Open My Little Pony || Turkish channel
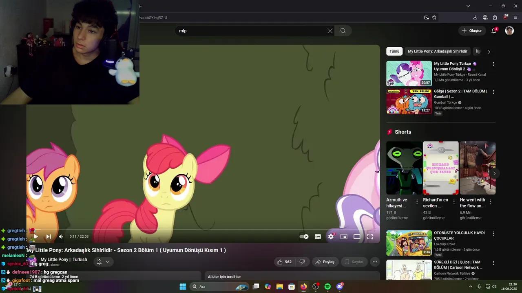 point(64,260)
